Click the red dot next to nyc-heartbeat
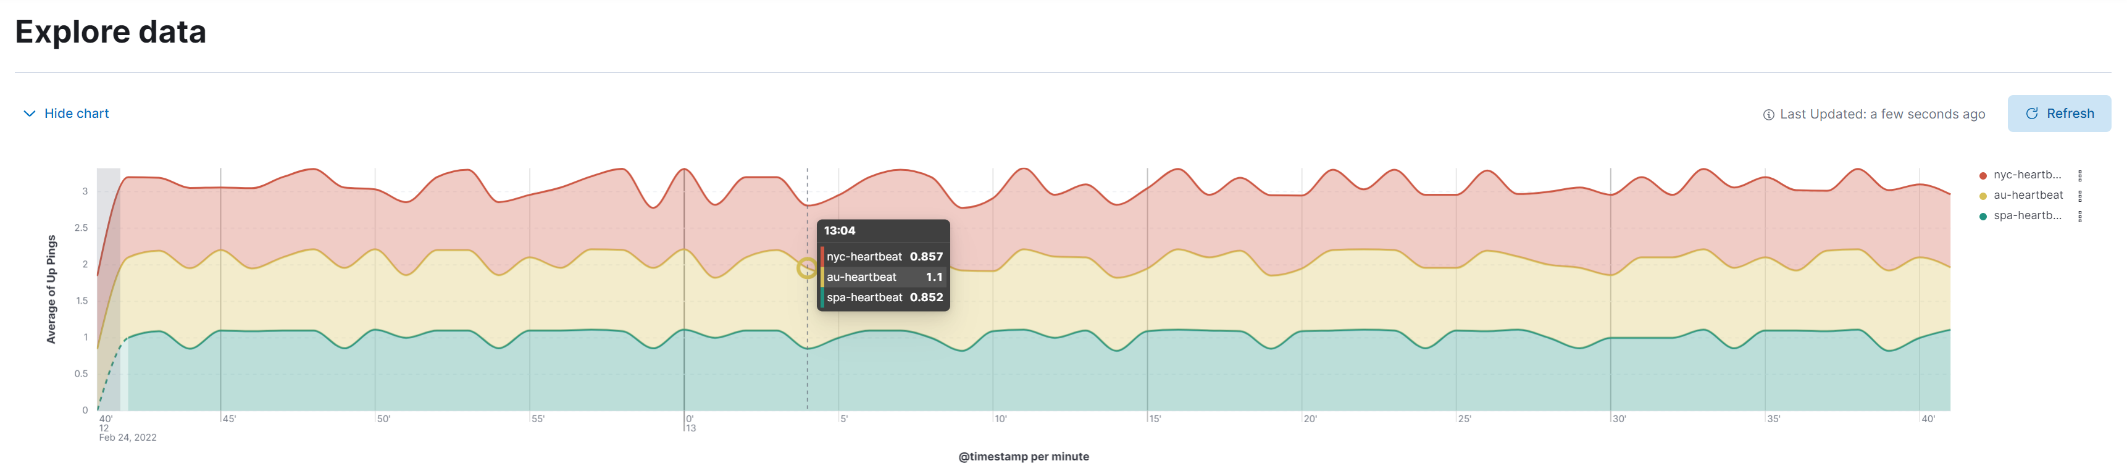Image resolution: width=2127 pixels, height=474 pixels. pyautogui.click(x=1983, y=174)
